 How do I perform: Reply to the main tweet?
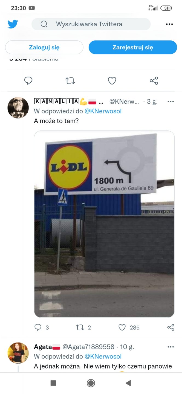click(x=28, y=81)
